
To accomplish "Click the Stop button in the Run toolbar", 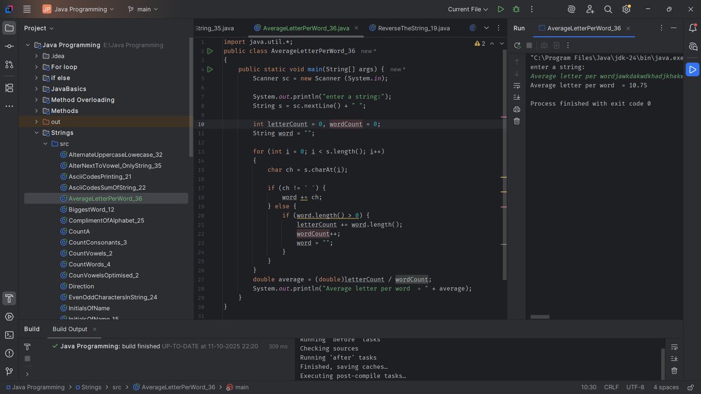I will click(529, 46).
